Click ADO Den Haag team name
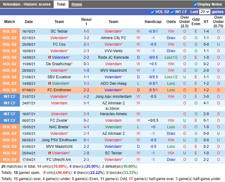This screenshot has width=225, height=182. point(113,84)
